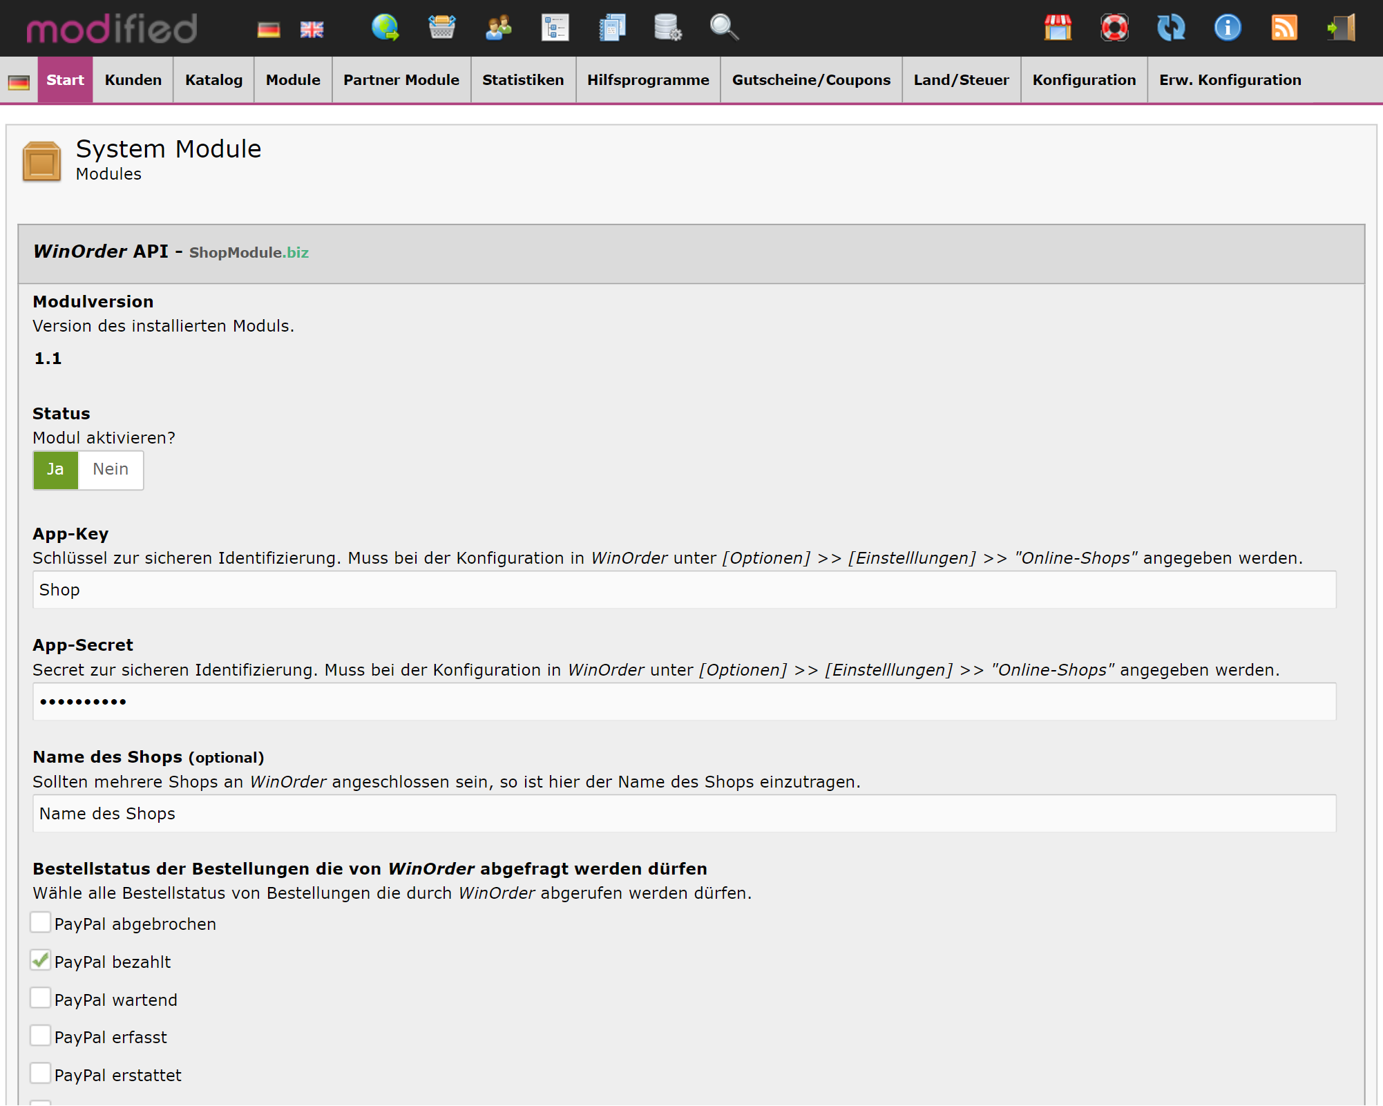Open support via lifebuoy icon
1383x1106 pixels.
pyautogui.click(x=1114, y=28)
